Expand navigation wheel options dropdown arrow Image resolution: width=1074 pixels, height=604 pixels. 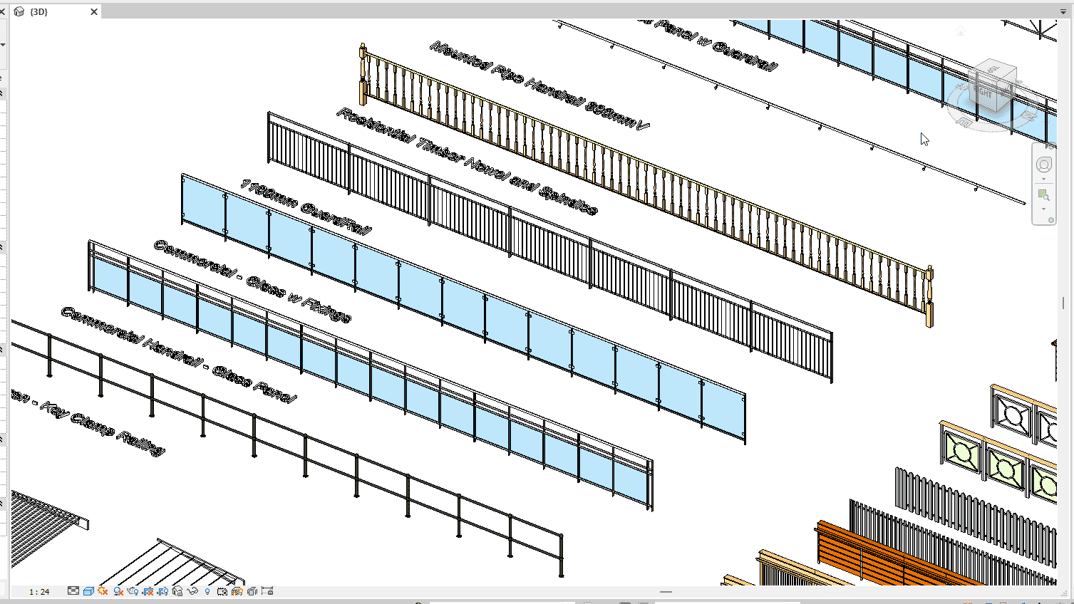click(1044, 179)
